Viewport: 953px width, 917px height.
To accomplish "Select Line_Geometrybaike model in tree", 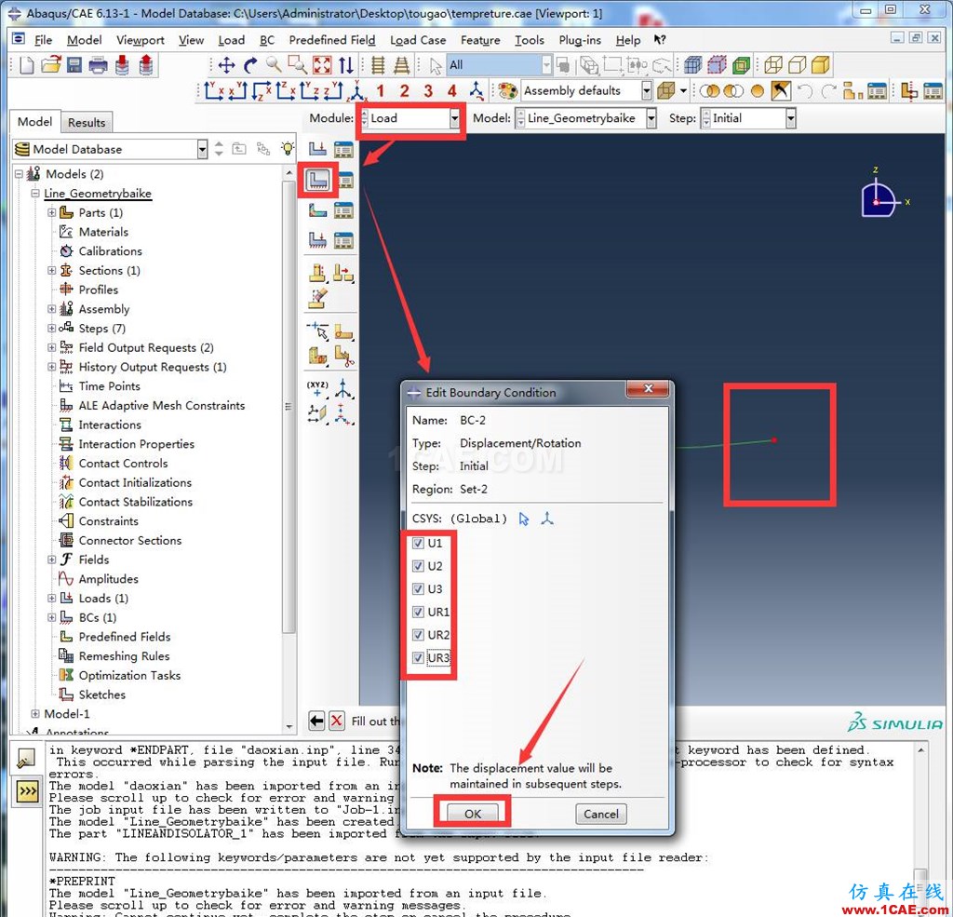I will pyautogui.click(x=97, y=194).
